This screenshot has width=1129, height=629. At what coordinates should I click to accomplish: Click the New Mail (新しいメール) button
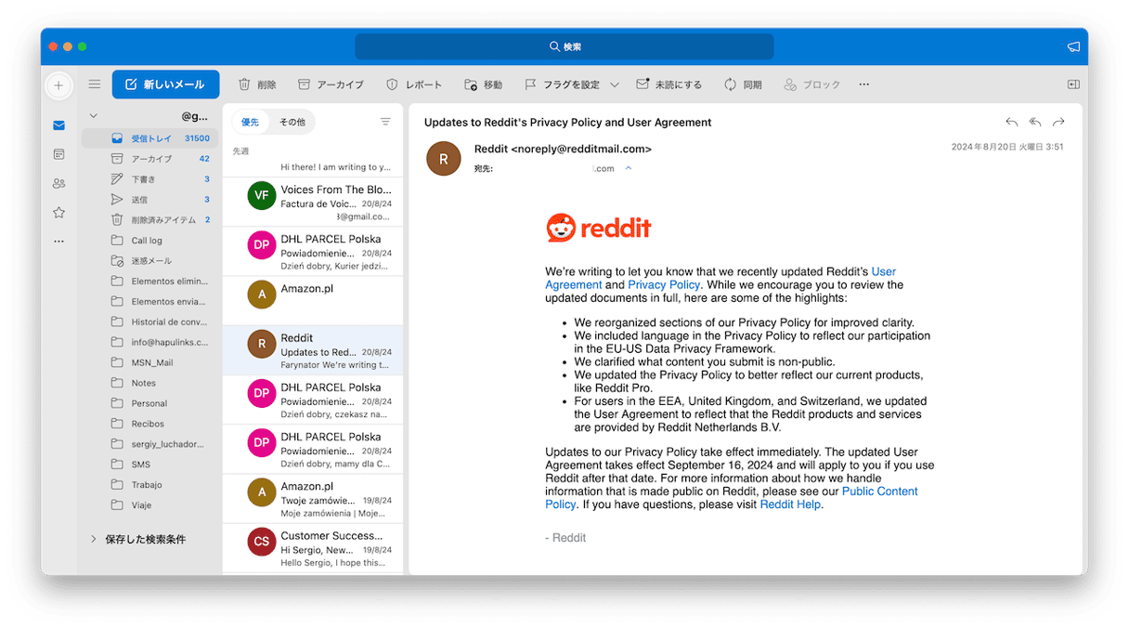[x=165, y=85]
